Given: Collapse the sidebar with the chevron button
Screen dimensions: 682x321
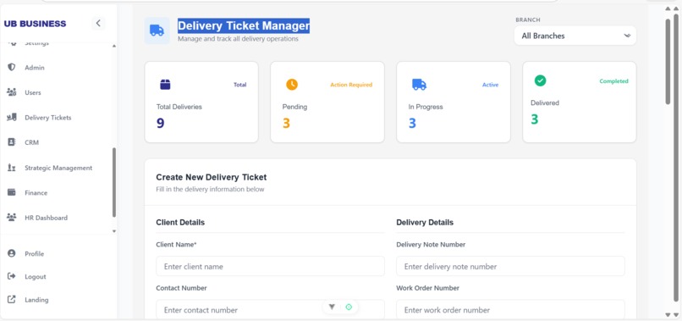Looking at the screenshot, I should click(98, 24).
